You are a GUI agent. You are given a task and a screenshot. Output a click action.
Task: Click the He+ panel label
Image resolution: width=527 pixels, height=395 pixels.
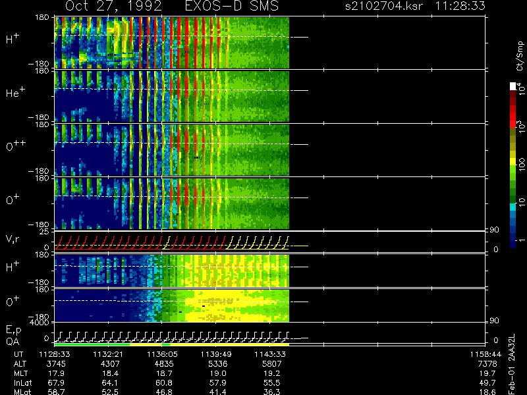[15, 92]
